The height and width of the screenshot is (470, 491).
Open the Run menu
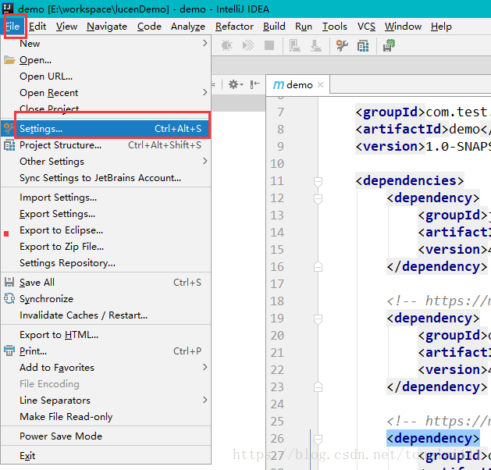click(x=304, y=27)
